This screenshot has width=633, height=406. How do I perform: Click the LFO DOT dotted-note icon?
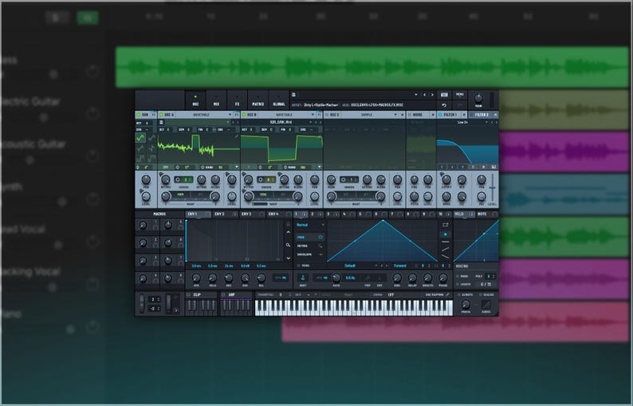pyautogui.click(x=379, y=278)
